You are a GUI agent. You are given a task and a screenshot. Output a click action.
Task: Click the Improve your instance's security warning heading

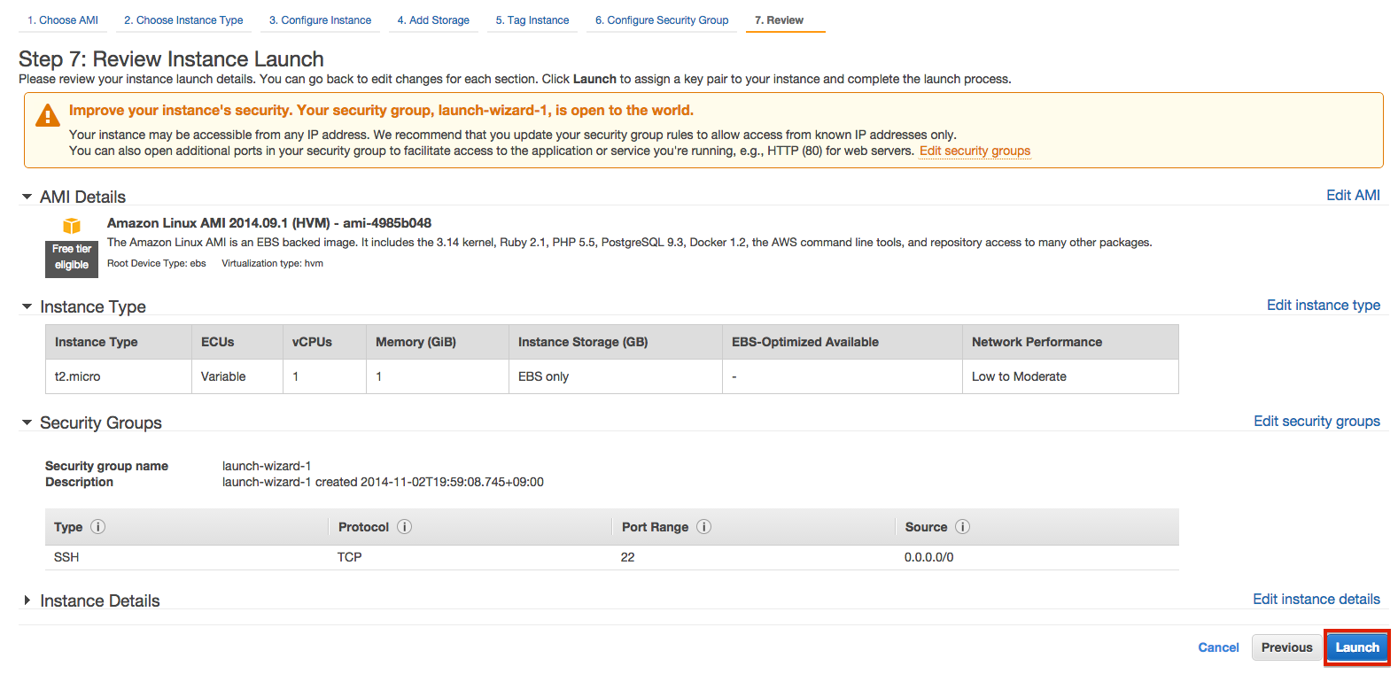(381, 110)
